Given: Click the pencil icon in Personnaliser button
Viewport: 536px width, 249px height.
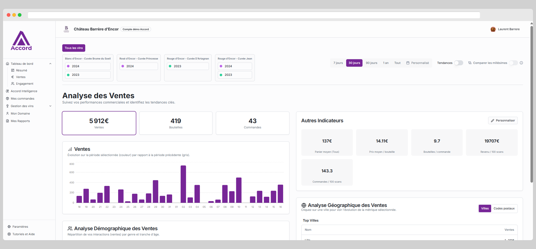Looking at the screenshot, I should coord(493,120).
